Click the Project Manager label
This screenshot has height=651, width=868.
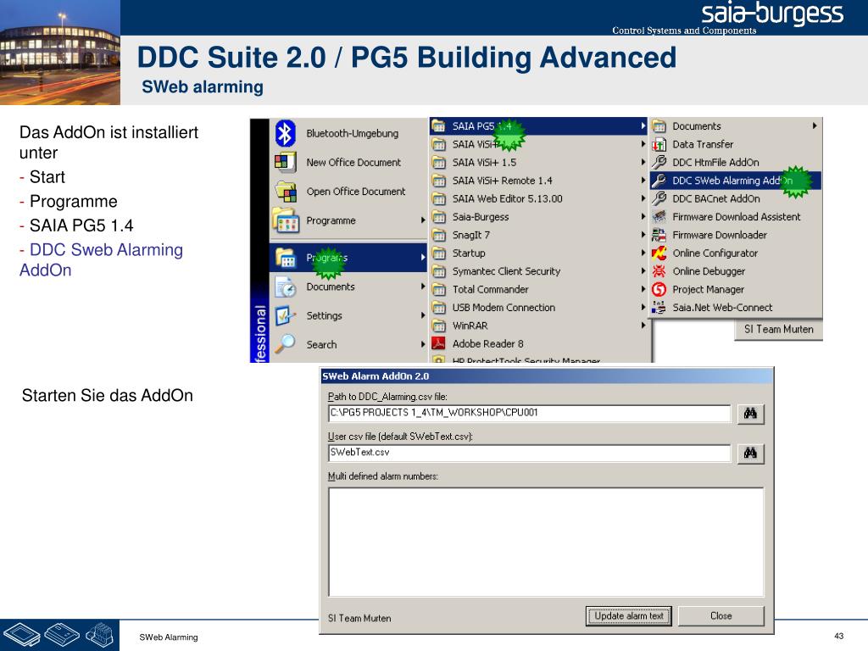(x=708, y=290)
